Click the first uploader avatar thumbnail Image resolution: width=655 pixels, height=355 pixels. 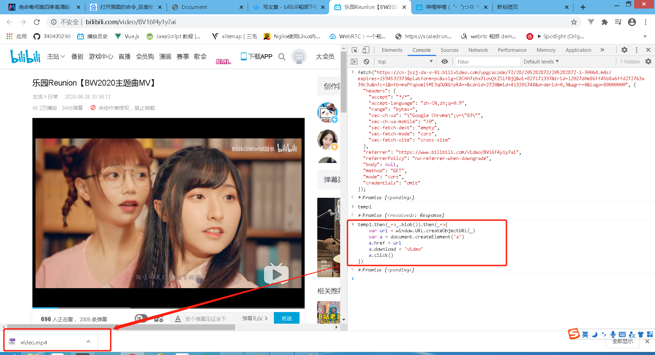click(327, 113)
